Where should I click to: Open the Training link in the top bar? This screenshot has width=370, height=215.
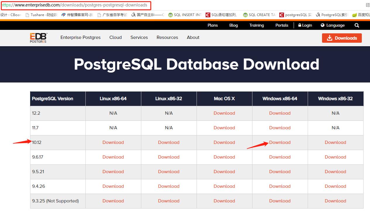pyautogui.click(x=257, y=25)
